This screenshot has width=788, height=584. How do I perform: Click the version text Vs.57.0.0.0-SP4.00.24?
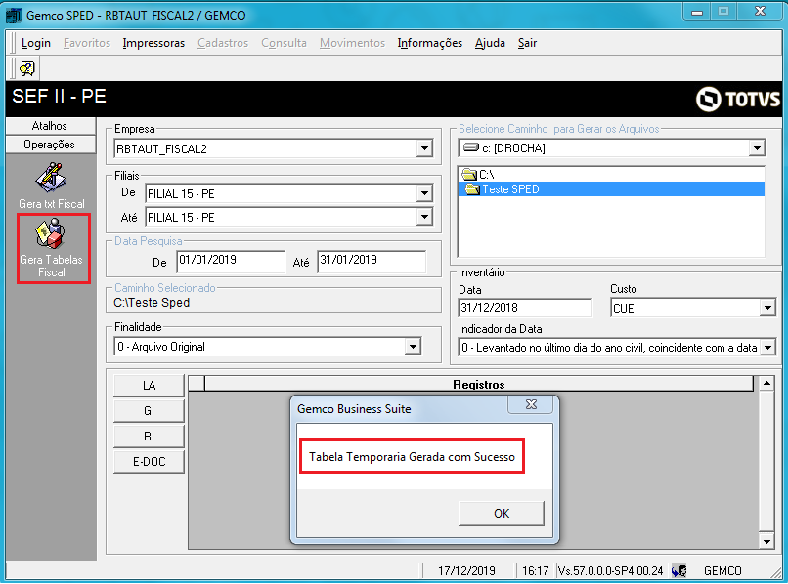click(x=611, y=571)
